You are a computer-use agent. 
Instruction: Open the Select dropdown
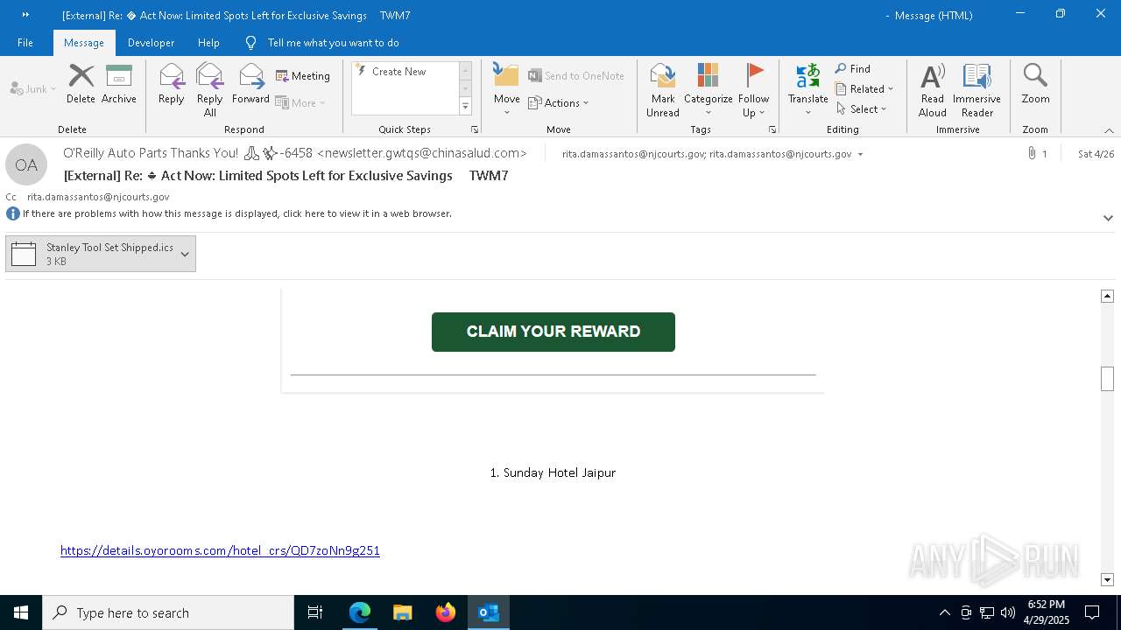(862, 109)
